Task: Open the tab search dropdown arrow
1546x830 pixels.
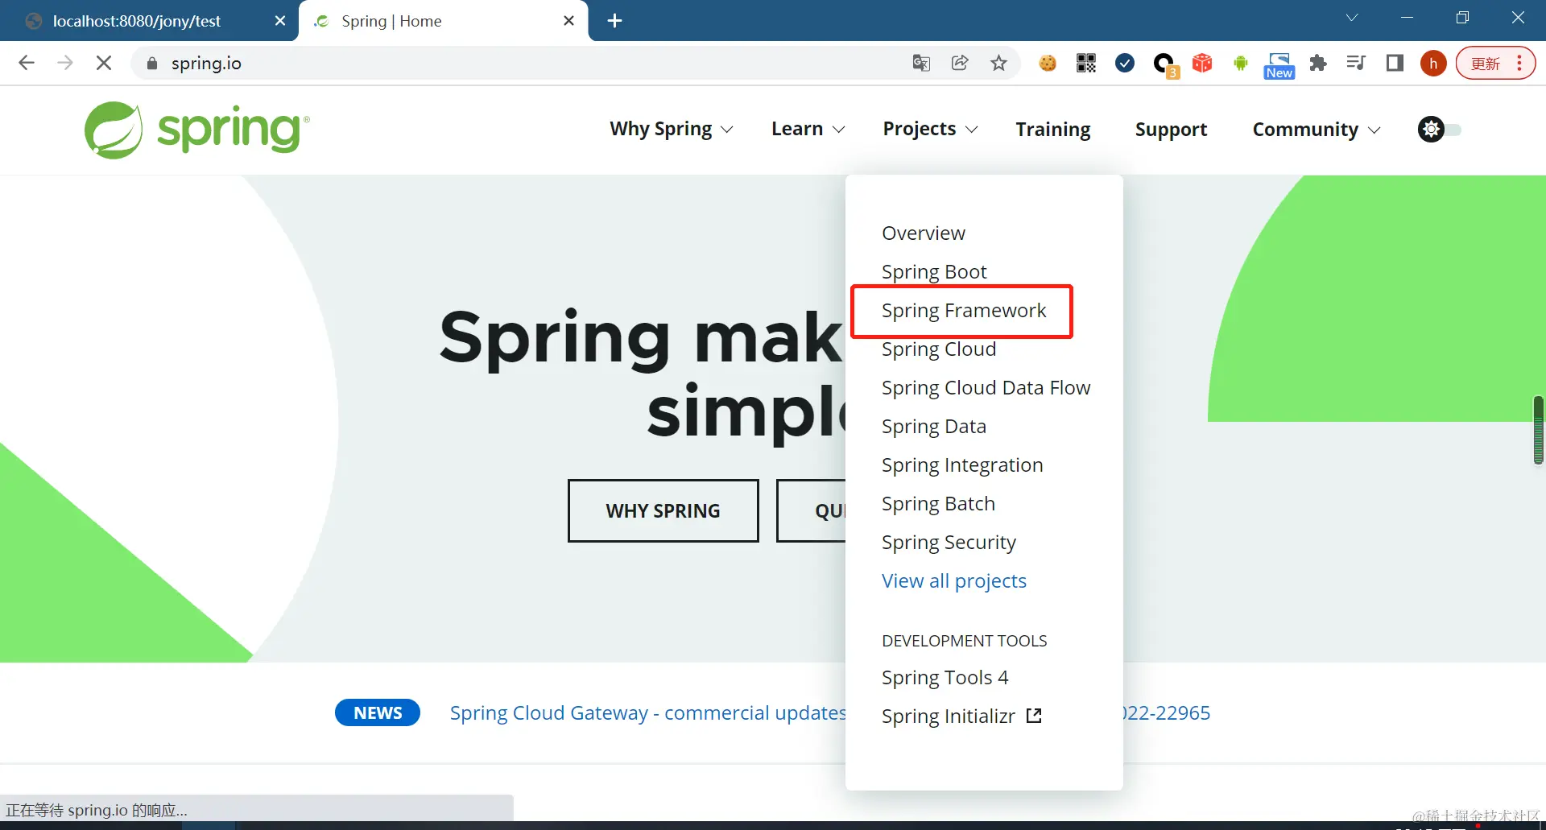Action: 1352,18
